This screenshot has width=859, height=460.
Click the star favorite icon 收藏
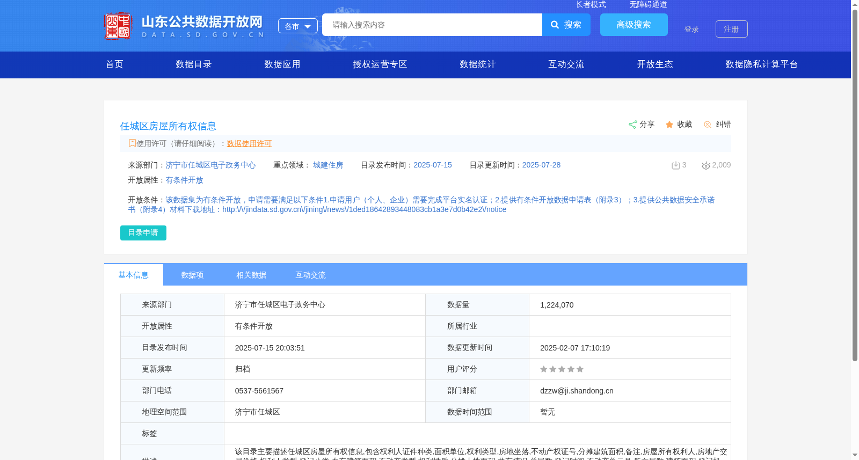[x=669, y=125]
